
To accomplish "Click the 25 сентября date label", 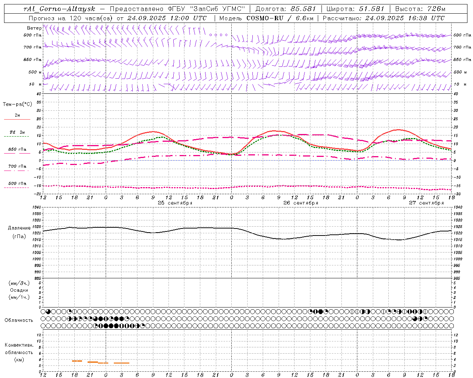I will pos(175,203).
